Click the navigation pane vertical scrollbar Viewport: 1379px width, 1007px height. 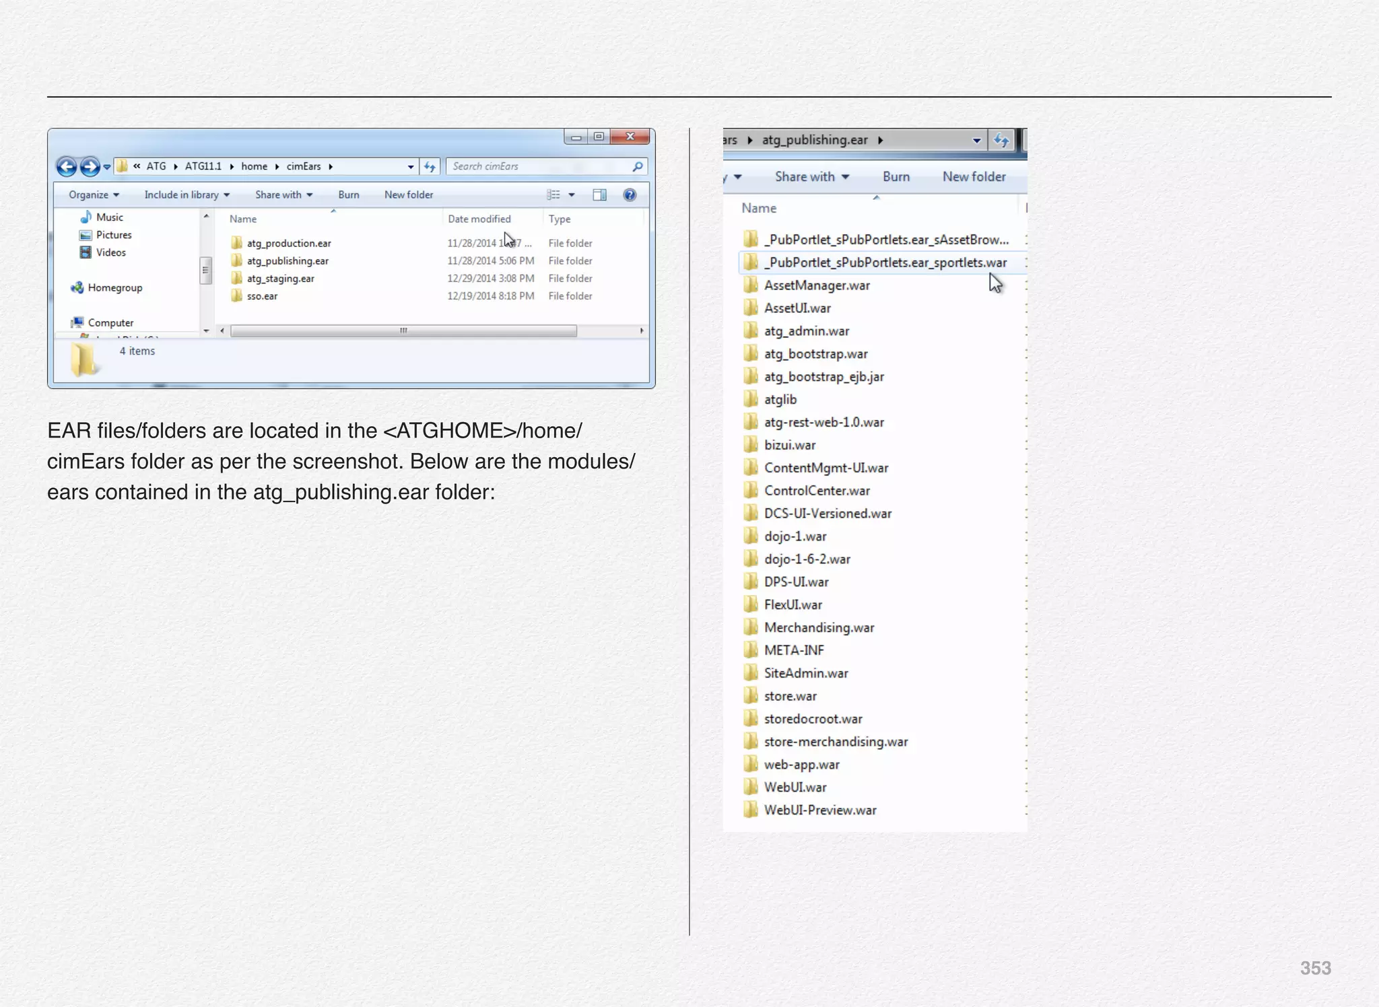click(x=206, y=270)
